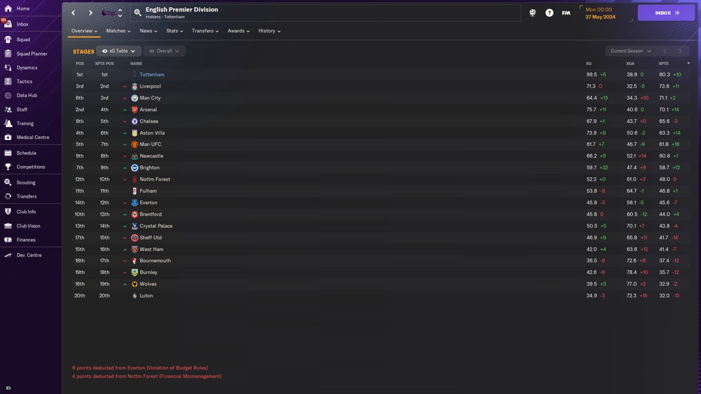
Task: Click the FM logo icon
Action: click(x=566, y=13)
